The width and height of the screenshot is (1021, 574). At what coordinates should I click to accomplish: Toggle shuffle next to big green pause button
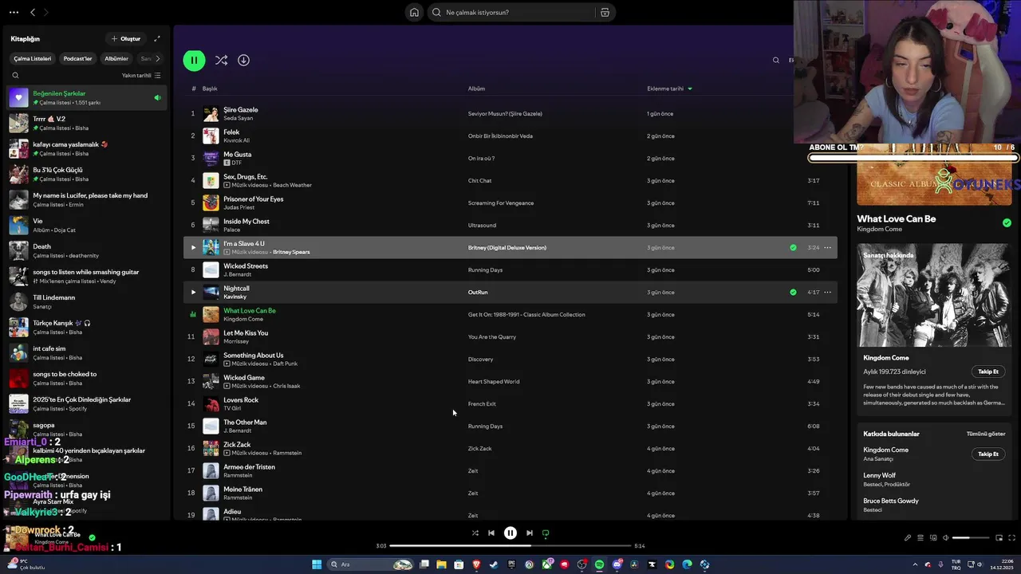221,60
